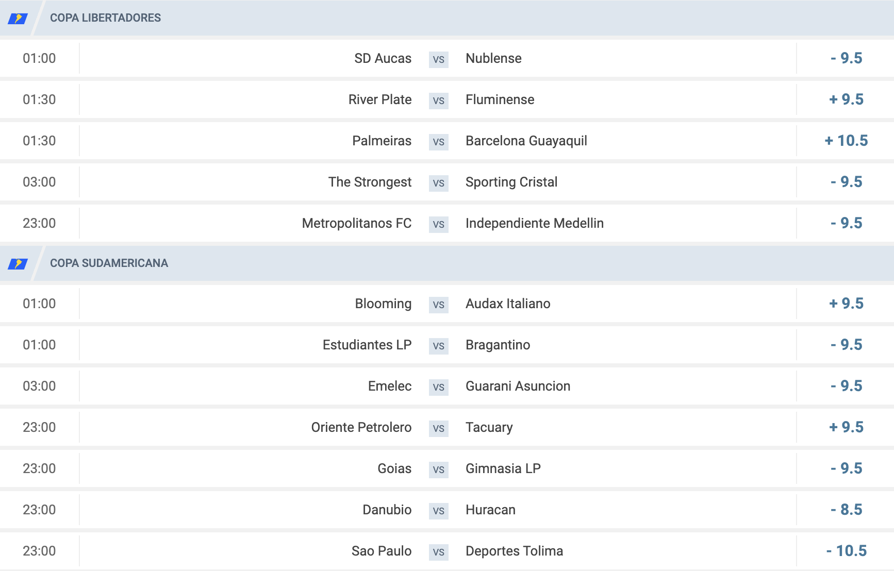
Task: Open the Metropolitanos FC team link
Action: pyautogui.click(x=357, y=223)
